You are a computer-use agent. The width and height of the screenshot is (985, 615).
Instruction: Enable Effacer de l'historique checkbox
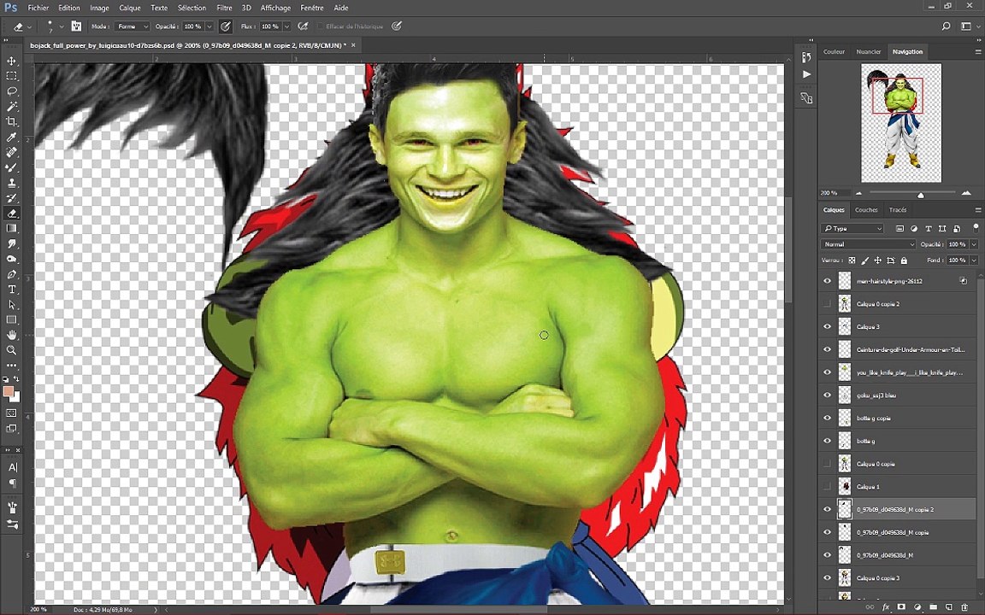tap(320, 26)
